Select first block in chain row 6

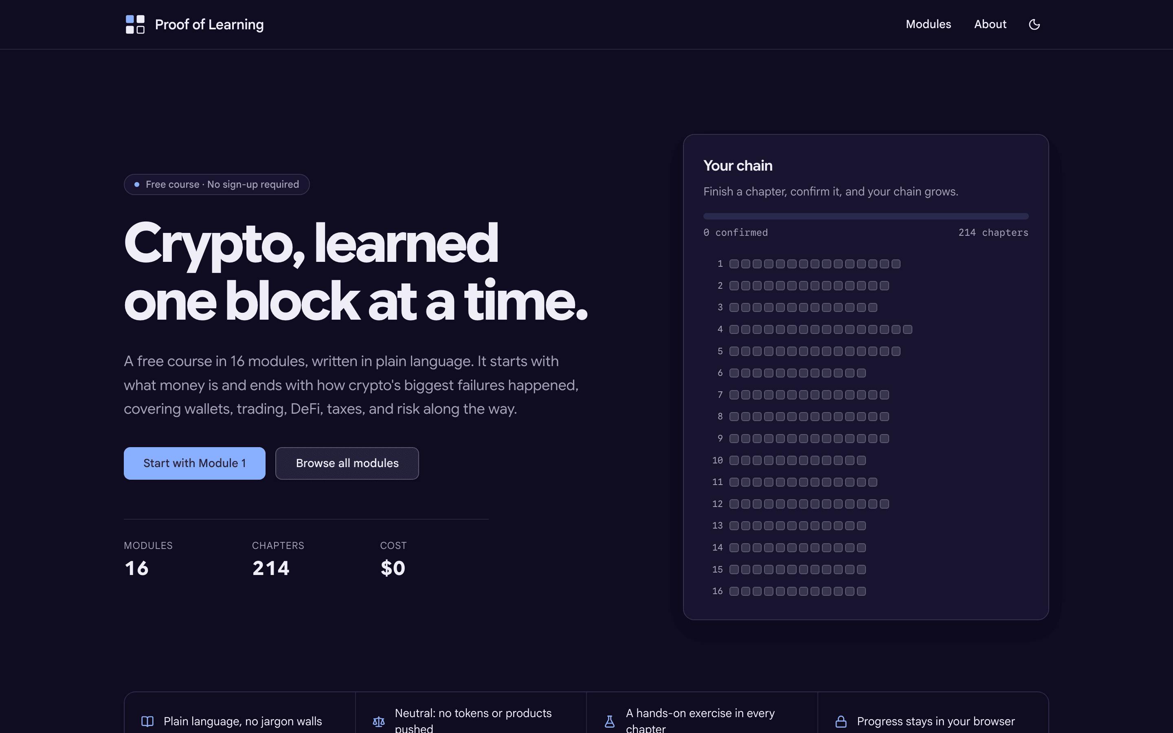(x=734, y=373)
